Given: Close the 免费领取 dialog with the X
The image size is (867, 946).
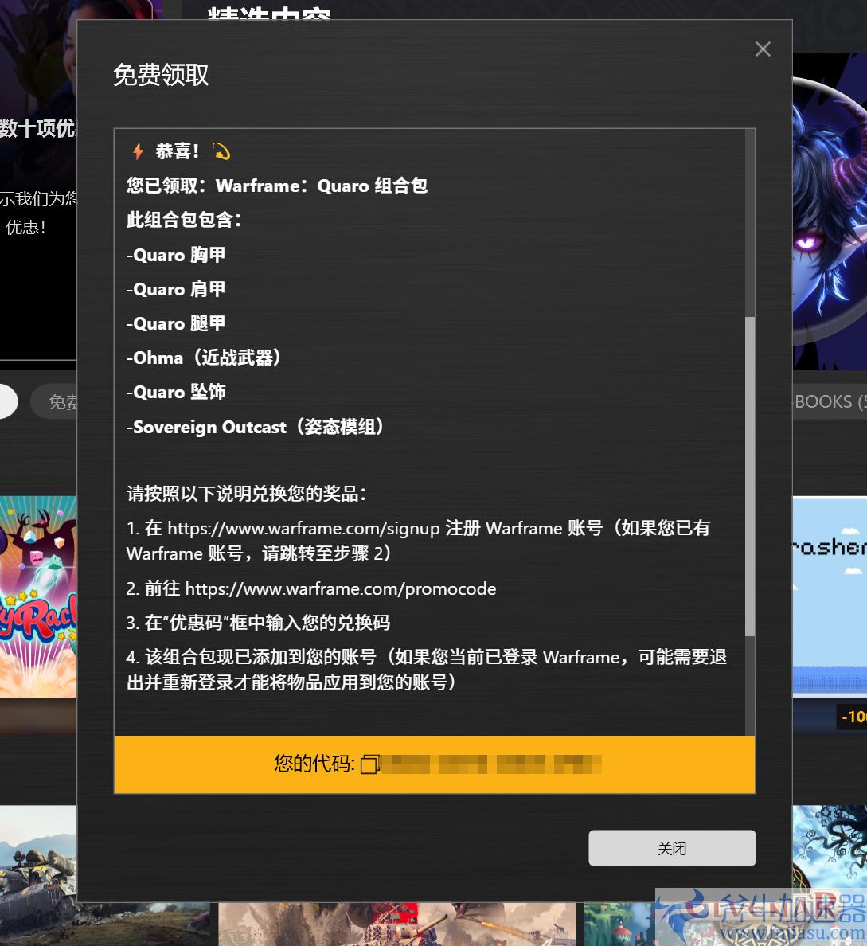Looking at the screenshot, I should coord(763,49).
